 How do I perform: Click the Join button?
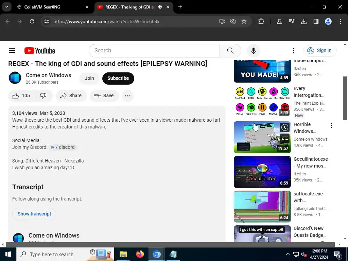(x=89, y=78)
